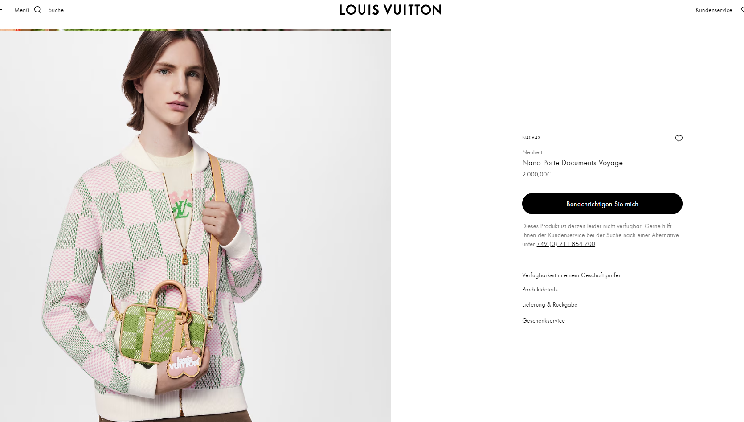Click the Louis Vuitton logo
Screen dimensions: 744x422
[x=390, y=10]
